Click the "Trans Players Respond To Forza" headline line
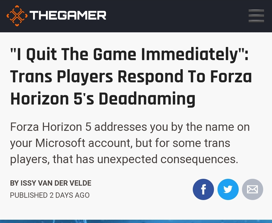Viewport: 272px width, 223px height. [x=131, y=77]
